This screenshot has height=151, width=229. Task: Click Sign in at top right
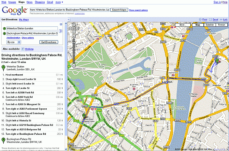(217, 2)
